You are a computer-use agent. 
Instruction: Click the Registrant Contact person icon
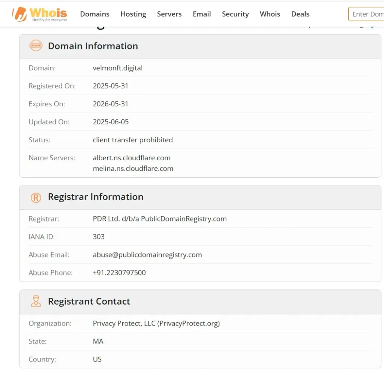coord(36,301)
